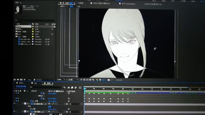This screenshot has height=115, width=205.
Task: Open the resolution (完整) dropdown
Action: (x=72, y=80)
